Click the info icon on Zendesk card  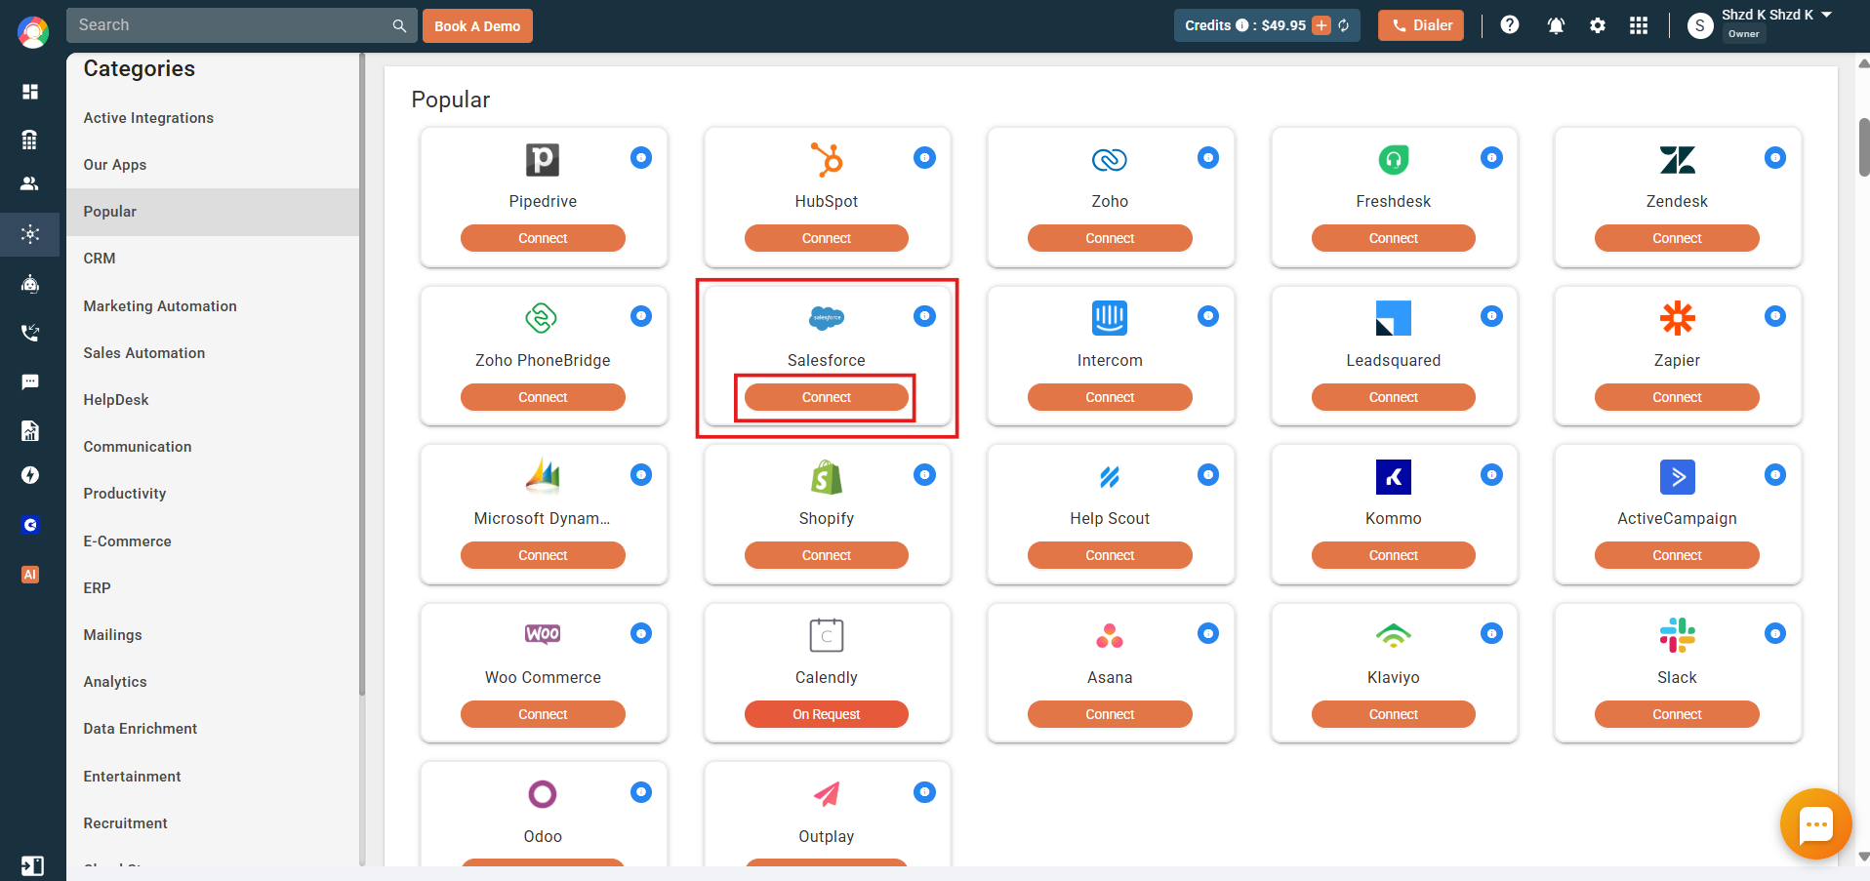pos(1775,157)
